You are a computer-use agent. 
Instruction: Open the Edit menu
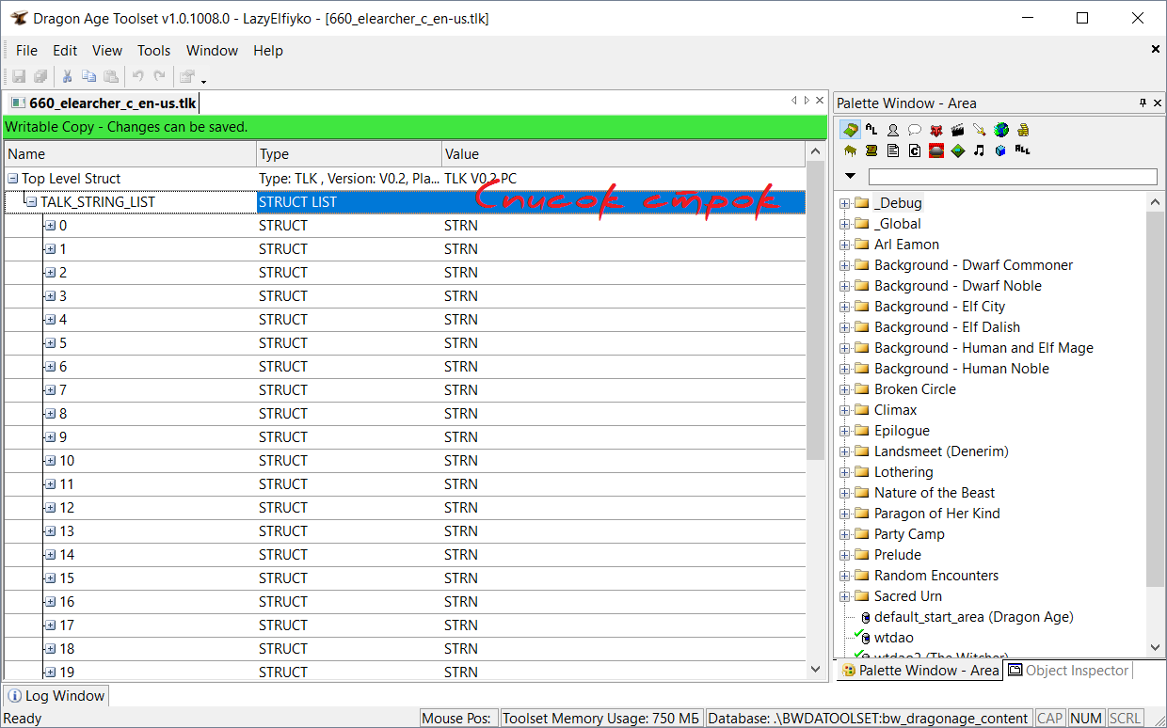tap(65, 51)
